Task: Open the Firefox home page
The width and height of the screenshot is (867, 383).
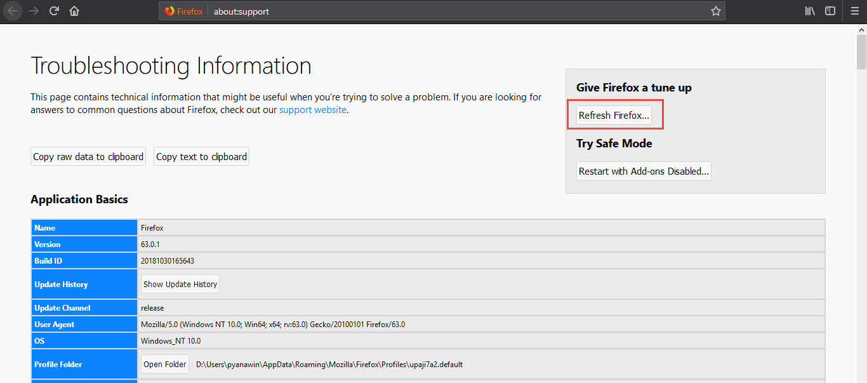Action: (74, 11)
